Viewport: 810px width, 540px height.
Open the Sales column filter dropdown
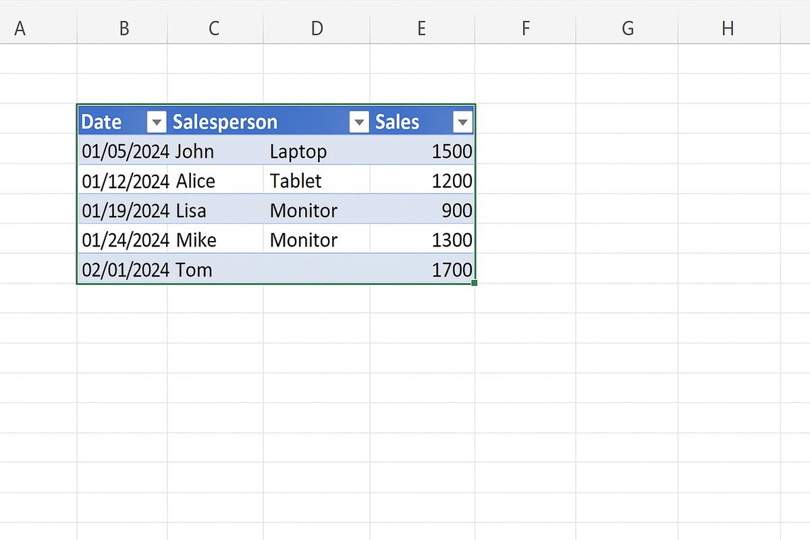point(462,122)
